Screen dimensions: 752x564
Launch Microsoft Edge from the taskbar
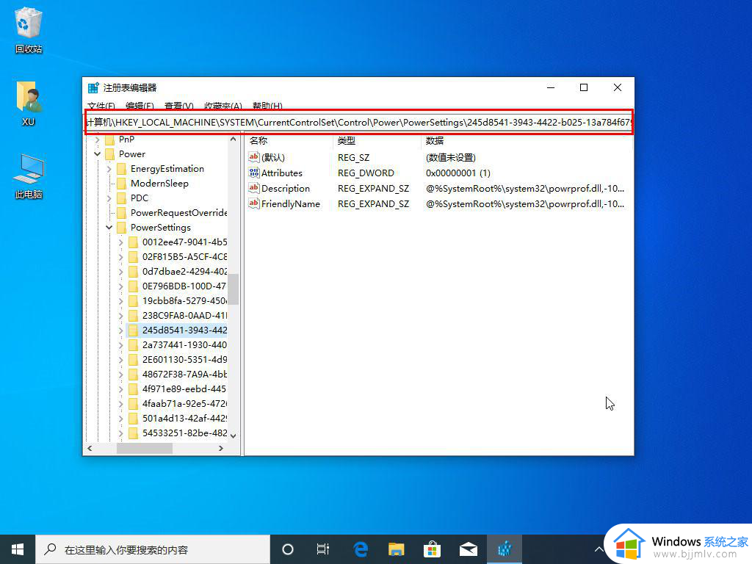pyautogui.click(x=360, y=549)
